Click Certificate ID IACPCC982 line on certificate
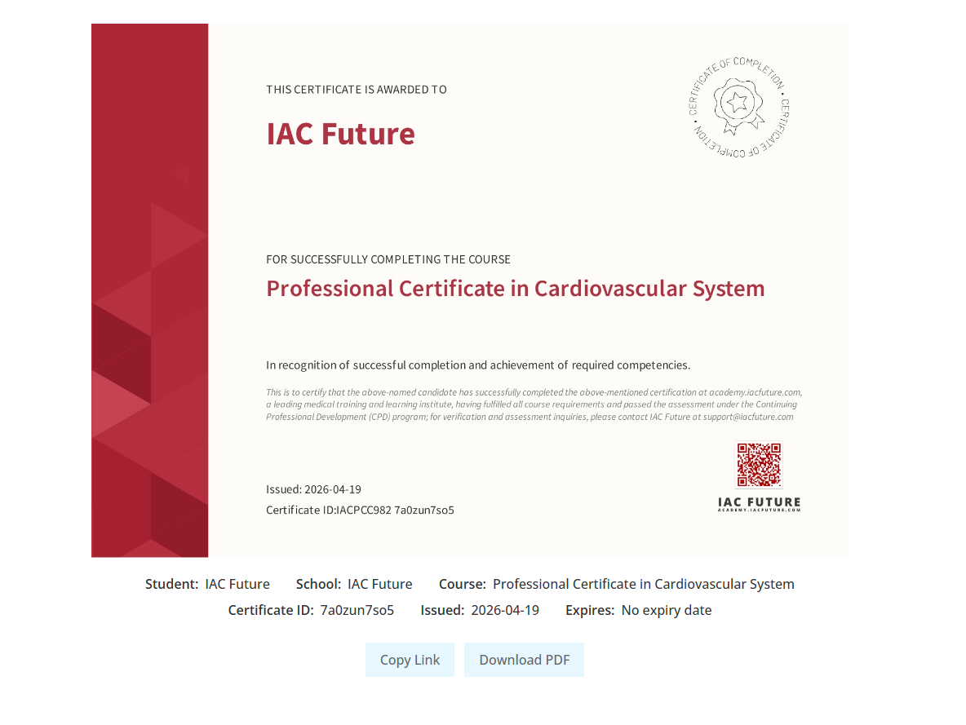966x725 pixels. click(x=360, y=511)
